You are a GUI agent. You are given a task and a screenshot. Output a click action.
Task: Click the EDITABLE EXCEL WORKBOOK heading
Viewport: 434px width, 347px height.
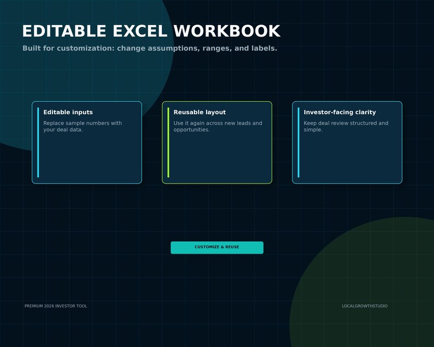[151, 31]
